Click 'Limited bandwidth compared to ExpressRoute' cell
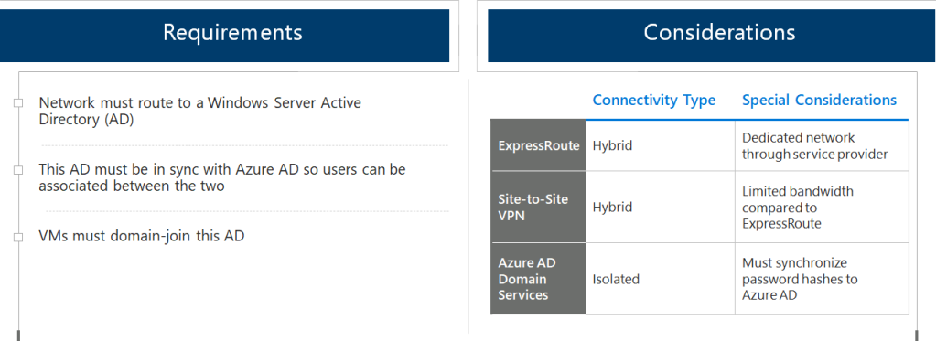The width and height of the screenshot is (936, 341). 822,207
